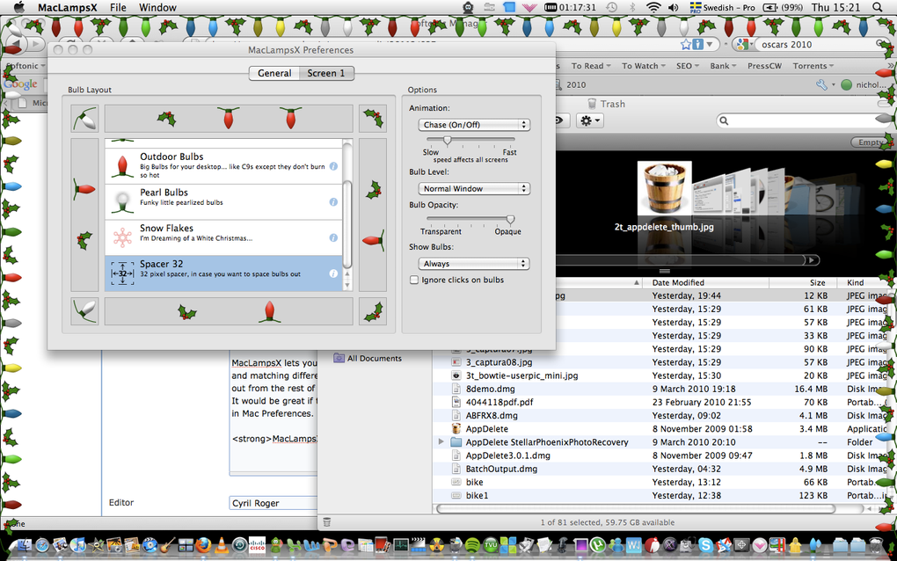Click info icon beside Pearl Bulbs

(x=333, y=202)
